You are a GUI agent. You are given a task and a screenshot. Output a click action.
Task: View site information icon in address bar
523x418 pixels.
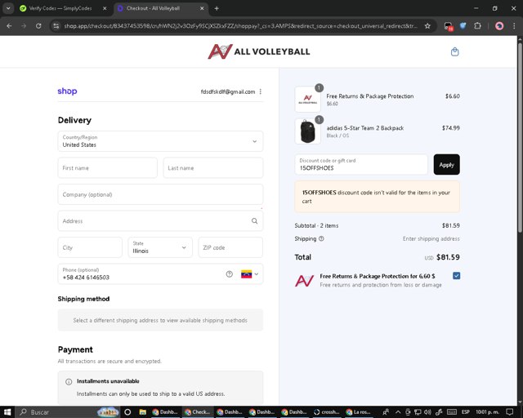[56, 26]
